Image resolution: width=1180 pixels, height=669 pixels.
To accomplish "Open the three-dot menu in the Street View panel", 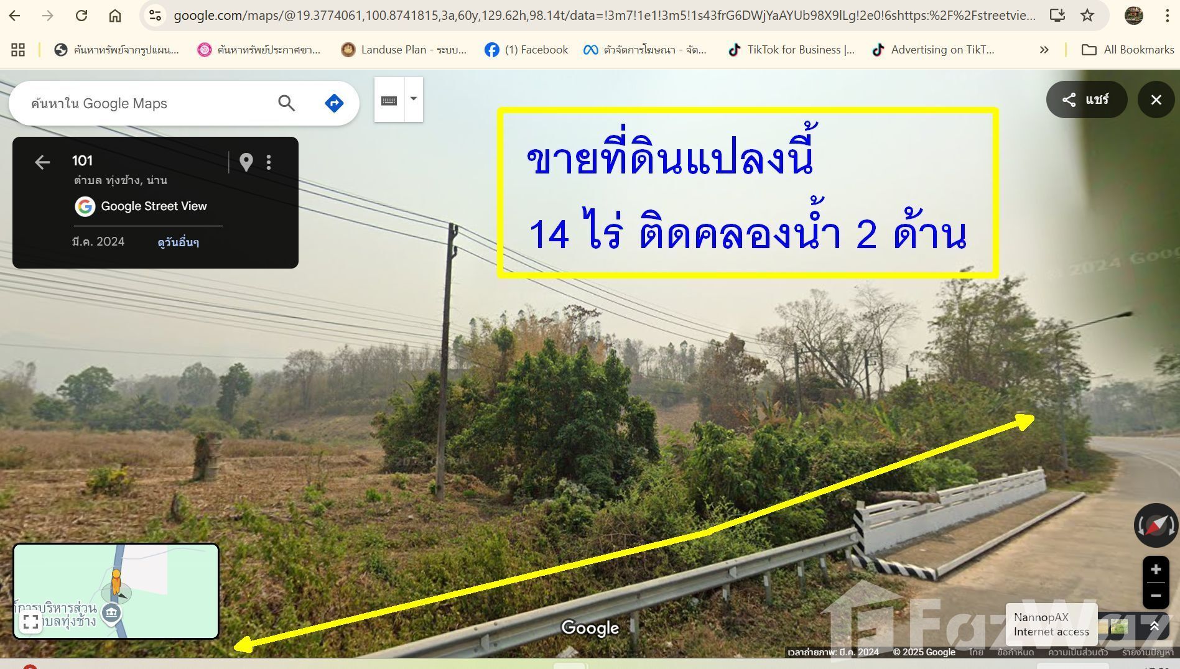I will (269, 162).
